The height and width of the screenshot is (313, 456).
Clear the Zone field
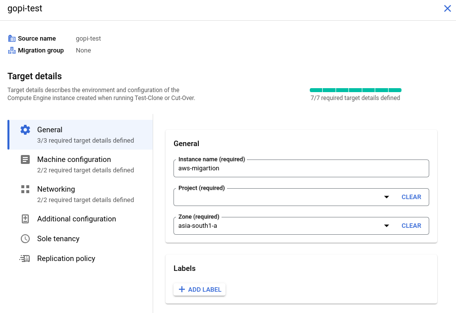click(411, 226)
